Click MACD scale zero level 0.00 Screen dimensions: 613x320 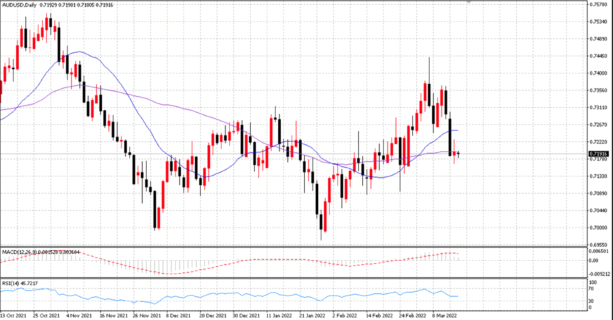[x=594, y=261]
